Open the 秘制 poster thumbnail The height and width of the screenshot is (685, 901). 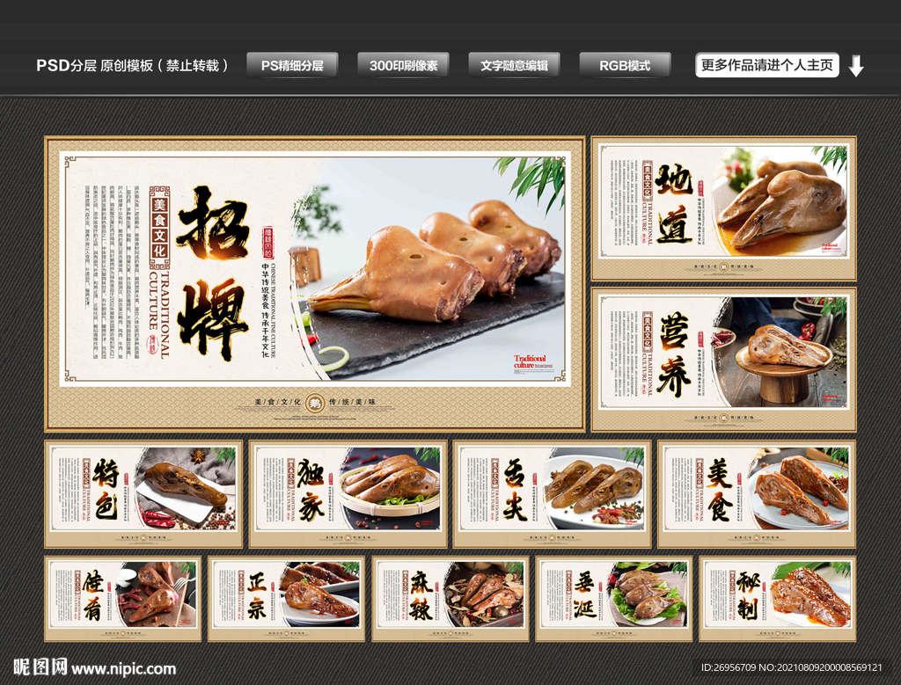click(778, 599)
